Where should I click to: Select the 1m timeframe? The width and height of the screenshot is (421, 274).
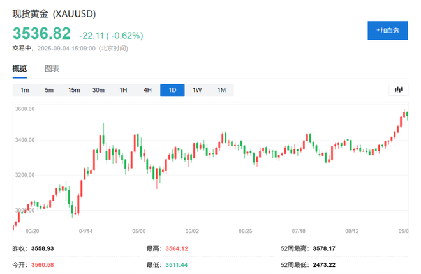pyautogui.click(x=25, y=90)
